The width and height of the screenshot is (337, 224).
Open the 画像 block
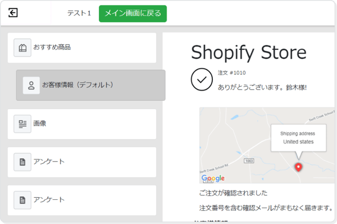point(82,124)
